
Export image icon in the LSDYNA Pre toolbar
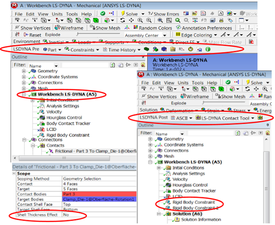(199, 50)
